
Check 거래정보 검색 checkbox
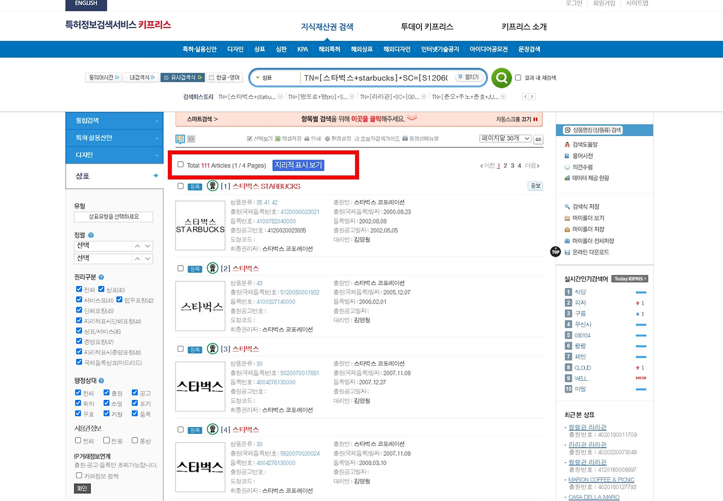coord(79,476)
